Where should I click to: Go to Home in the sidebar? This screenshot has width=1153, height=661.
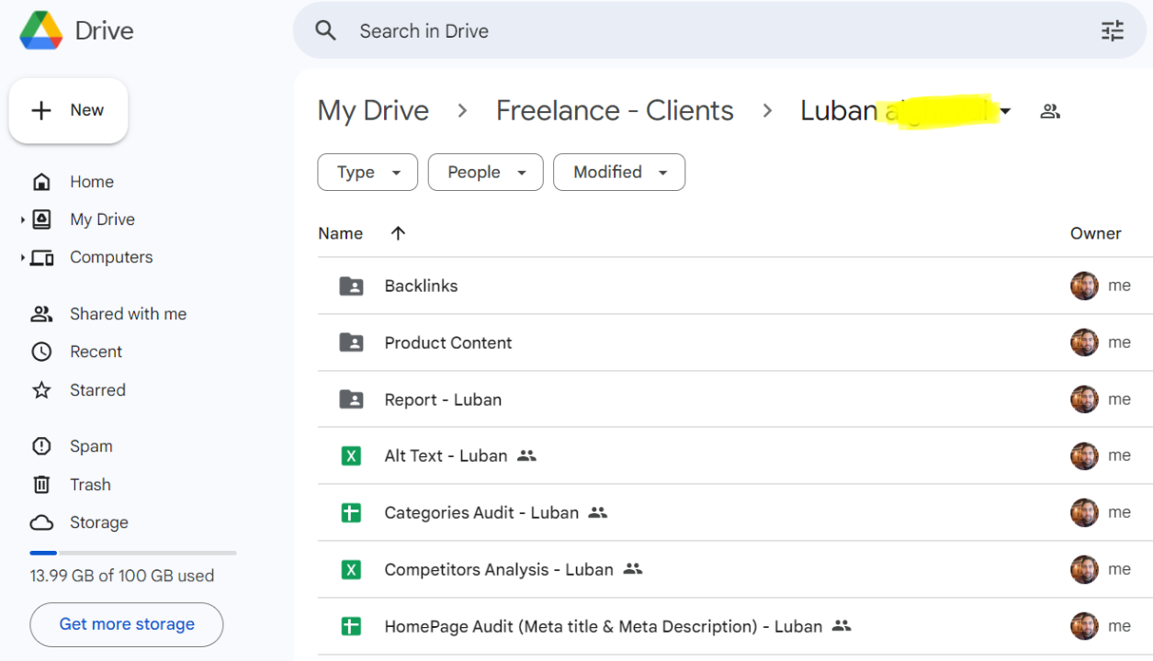pyautogui.click(x=92, y=182)
